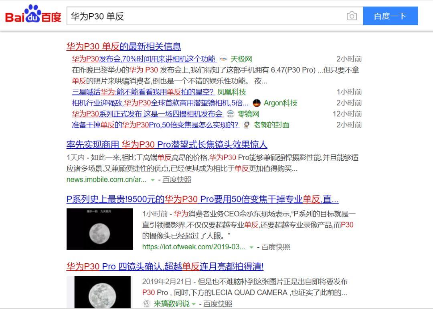433x309 pixels.
Task: Click the 零镜网 source name
Action: point(248,114)
